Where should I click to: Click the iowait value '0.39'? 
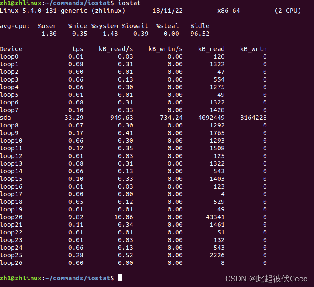[x=141, y=34]
